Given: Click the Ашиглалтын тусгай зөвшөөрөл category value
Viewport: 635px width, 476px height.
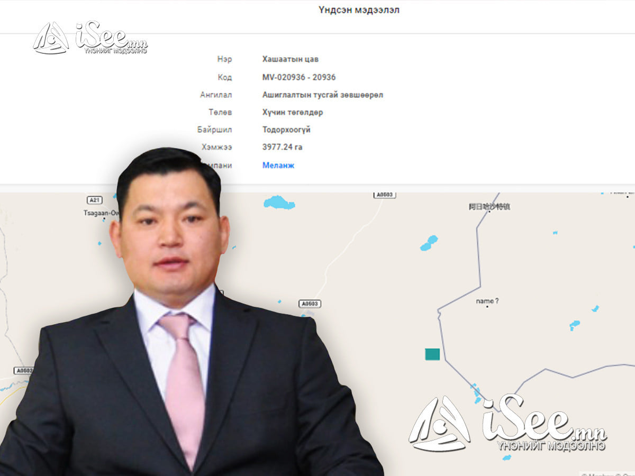Looking at the screenshot, I should pos(322,95).
